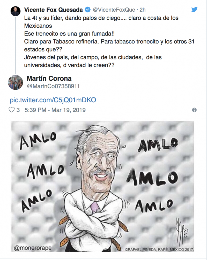This screenshot has width=207, height=260.
Task: Open Martín Corona's profile picture
Action: coord(16,82)
